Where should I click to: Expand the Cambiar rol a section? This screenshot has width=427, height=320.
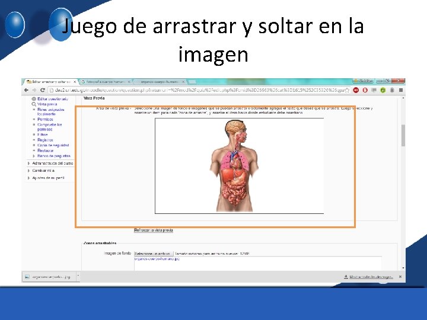point(28,171)
